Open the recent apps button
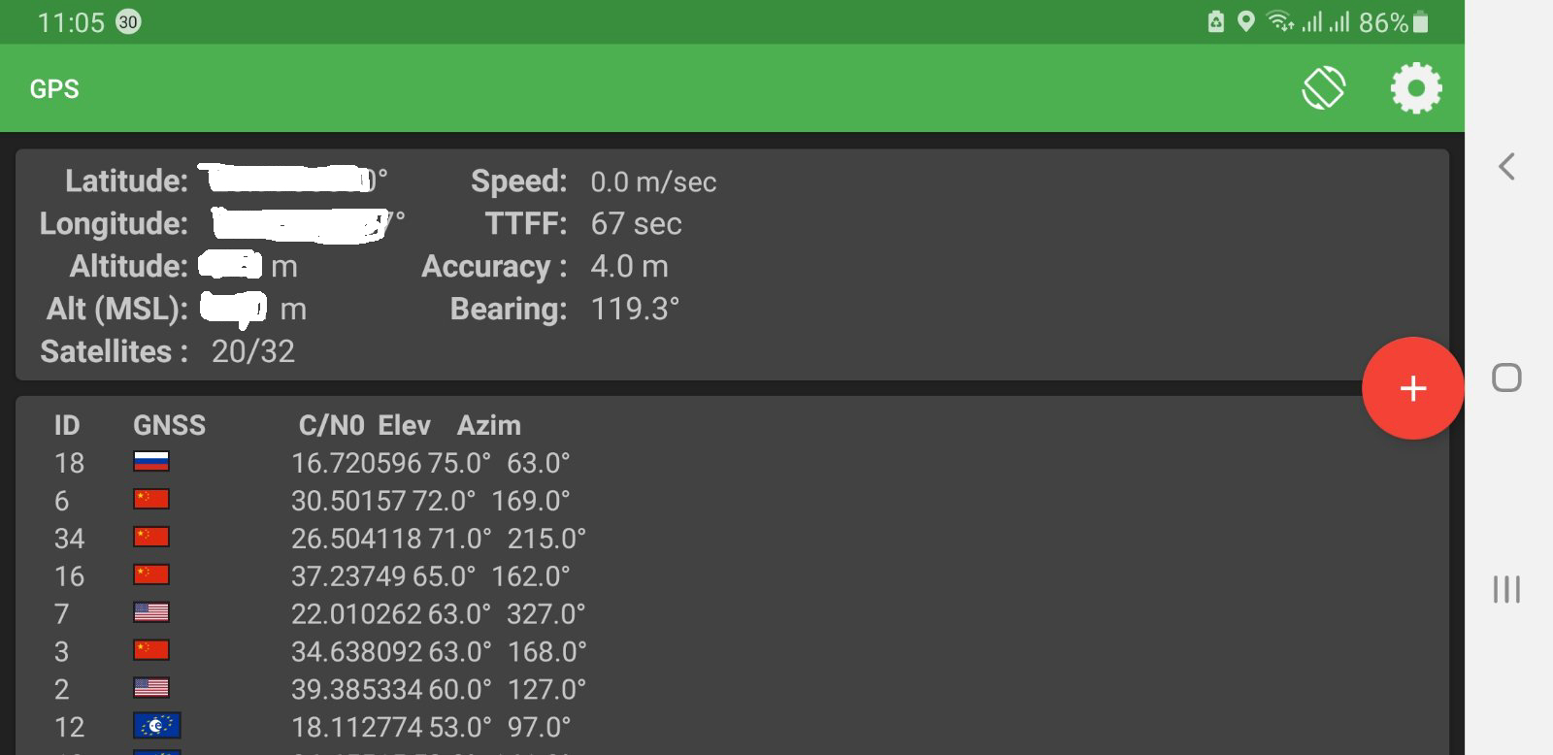The width and height of the screenshot is (1553, 755). (x=1506, y=589)
